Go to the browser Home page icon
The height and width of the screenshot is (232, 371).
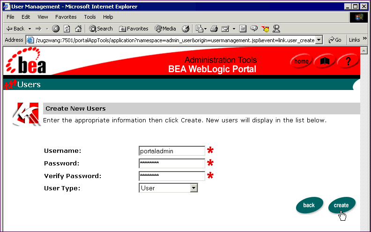[78, 29]
